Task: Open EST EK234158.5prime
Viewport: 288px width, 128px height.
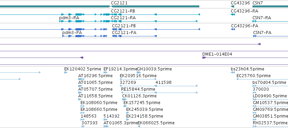Action: pyautogui.click(x=145, y=116)
